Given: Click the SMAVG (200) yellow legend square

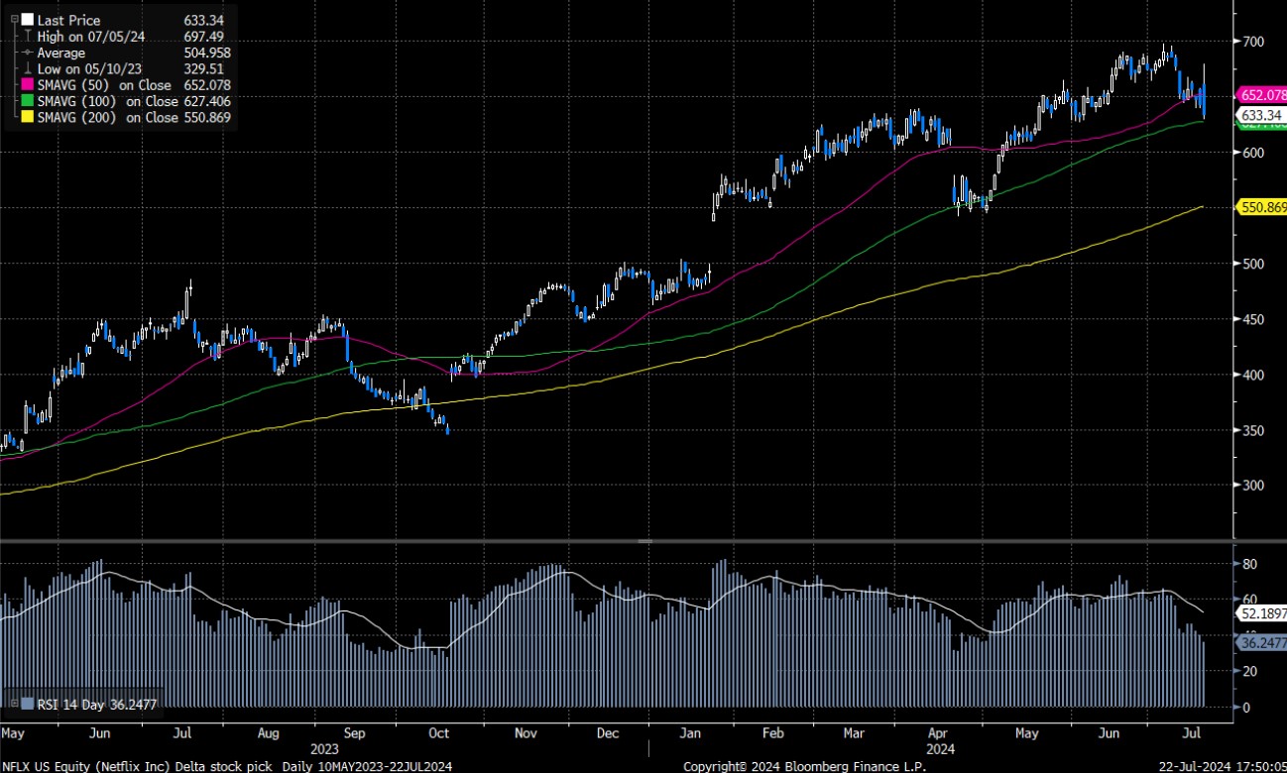Looking at the screenshot, I should 27,116.
